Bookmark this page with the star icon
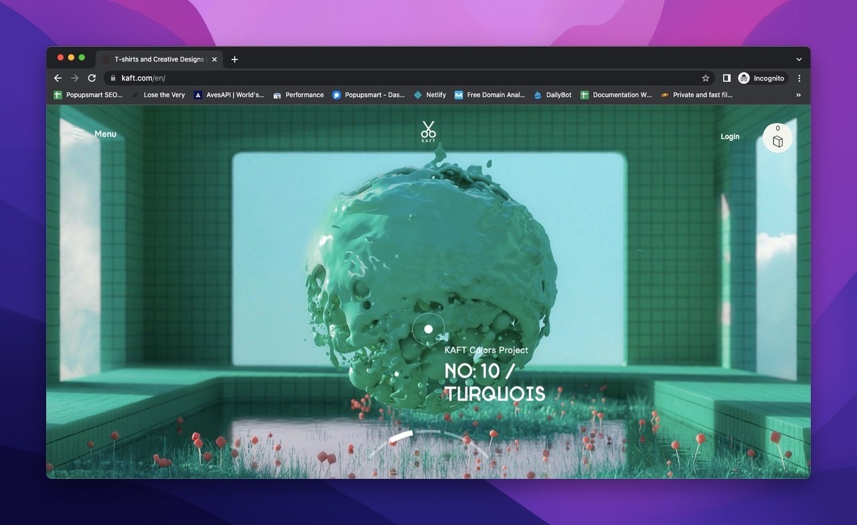The height and width of the screenshot is (525, 857). click(705, 78)
